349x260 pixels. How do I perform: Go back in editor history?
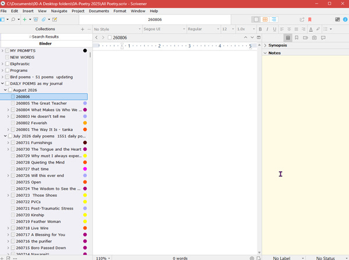click(97, 38)
